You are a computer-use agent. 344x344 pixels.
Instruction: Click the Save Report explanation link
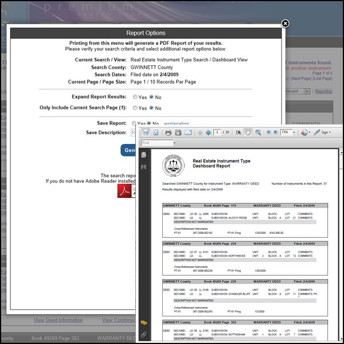pos(176,123)
